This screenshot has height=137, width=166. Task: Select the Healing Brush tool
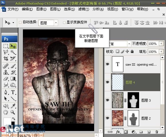[x=6, y=66]
